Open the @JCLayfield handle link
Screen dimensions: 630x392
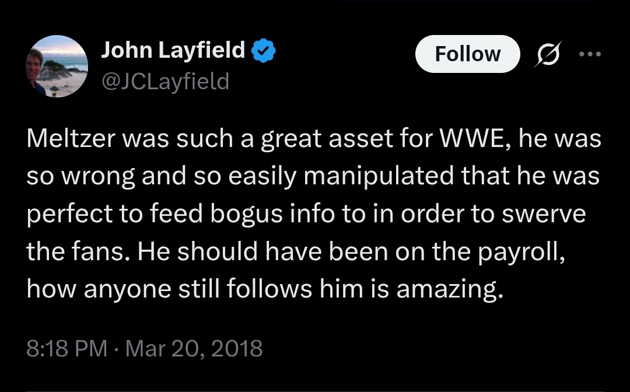(165, 80)
